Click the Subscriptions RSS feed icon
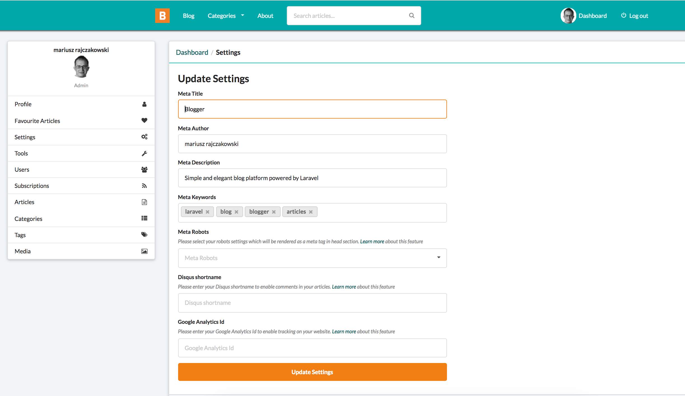This screenshot has width=685, height=396. coord(144,185)
